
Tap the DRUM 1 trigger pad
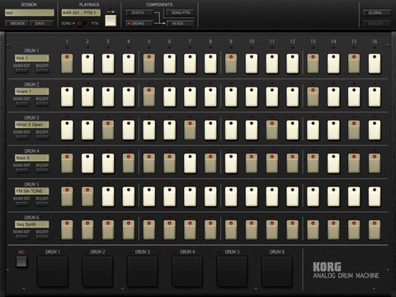pos(52,271)
